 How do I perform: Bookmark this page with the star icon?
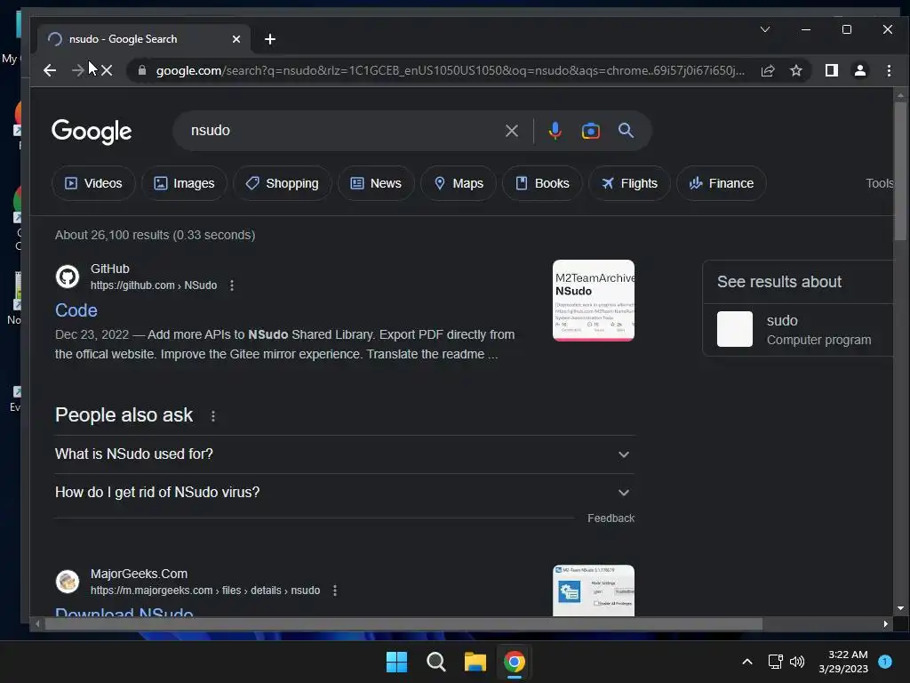tap(796, 70)
